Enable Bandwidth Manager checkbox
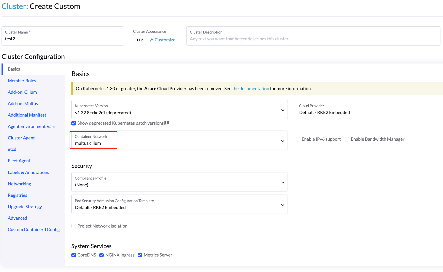The height and width of the screenshot is (272, 443). pyautogui.click(x=347, y=139)
